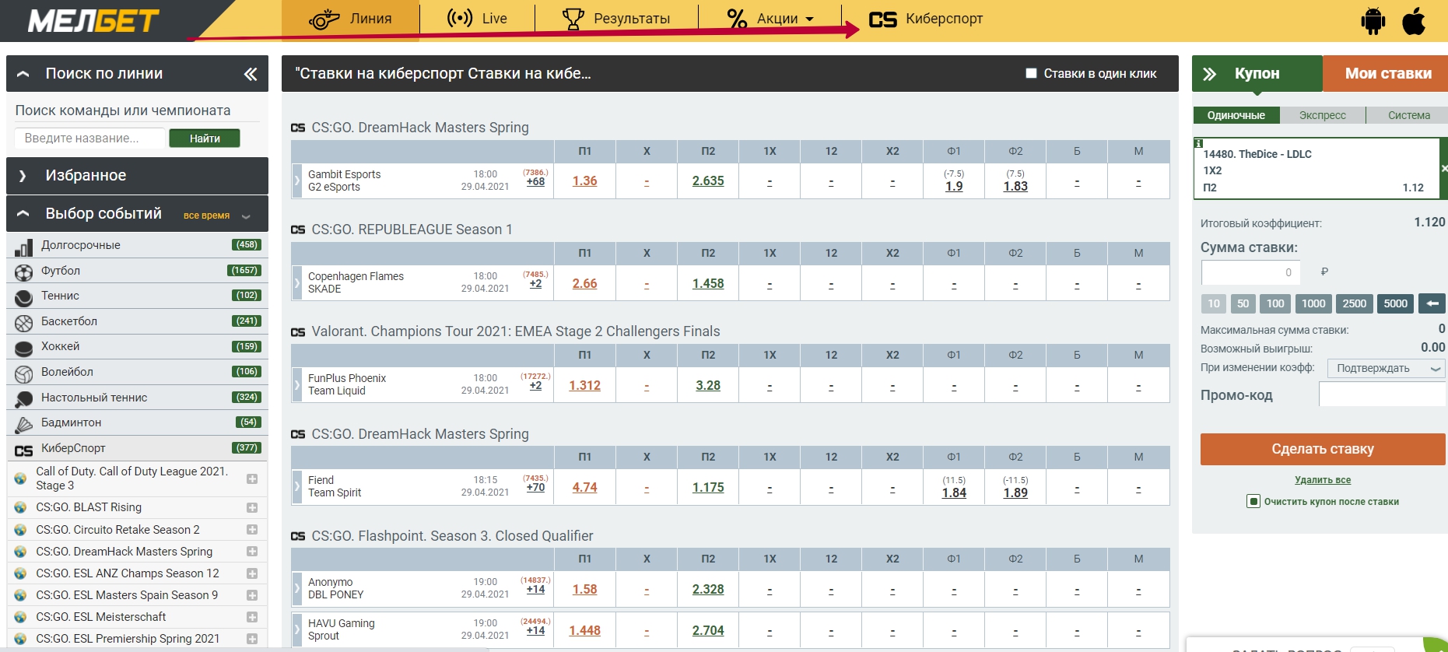Collapse the Поиск по линии section
Screen dimensions: 1448x652
pyautogui.click(x=23, y=74)
